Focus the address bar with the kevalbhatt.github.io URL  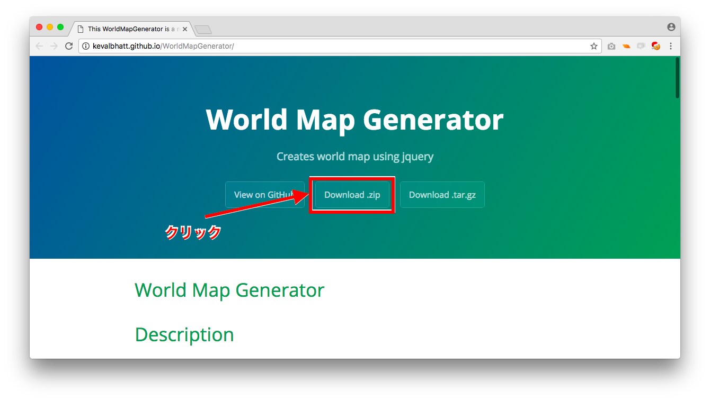coord(339,46)
